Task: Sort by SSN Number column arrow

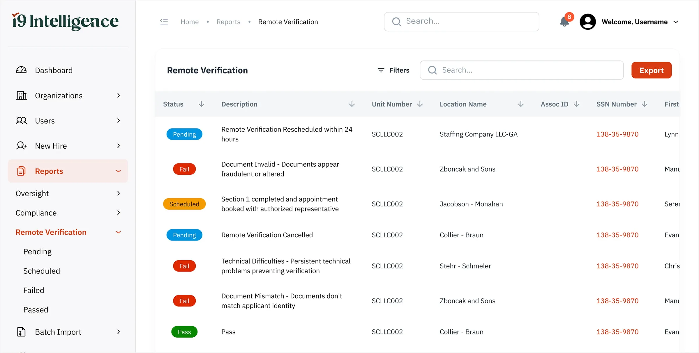Action: (x=645, y=104)
